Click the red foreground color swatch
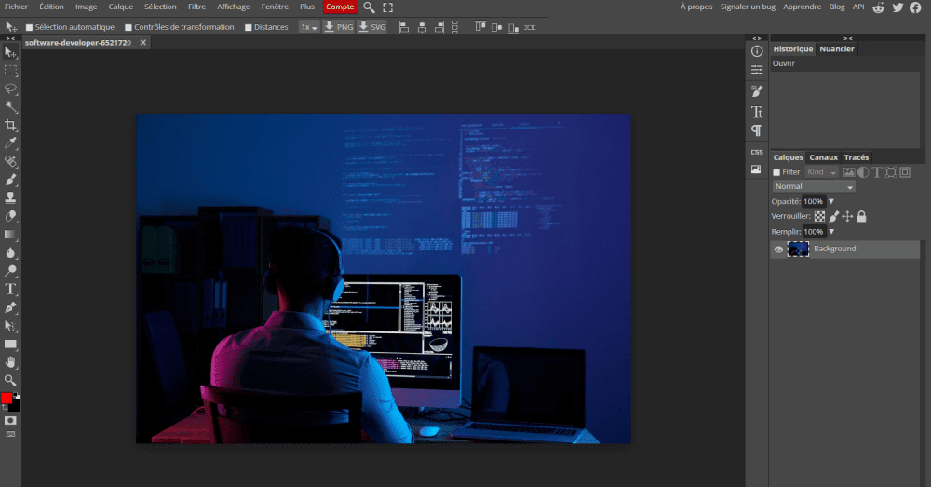The width and height of the screenshot is (931, 487). pyautogui.click(x=7, y=399)
